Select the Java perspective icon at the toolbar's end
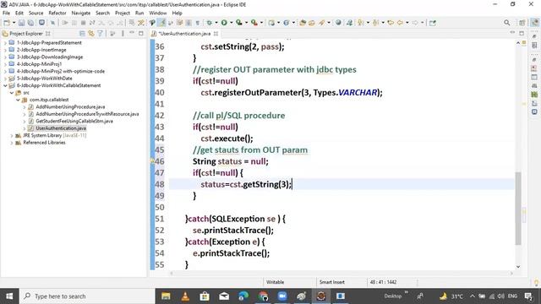This screenshot has width=541, height=304. point(534,23)
